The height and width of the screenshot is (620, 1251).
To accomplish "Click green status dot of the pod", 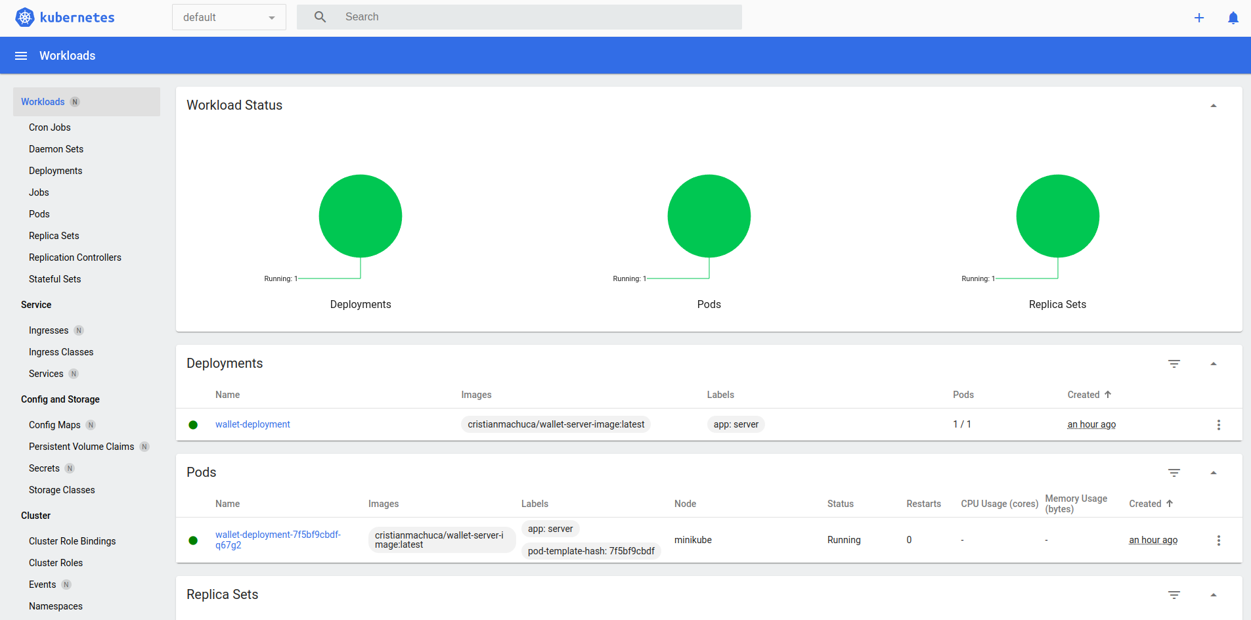I will pyautogui.click(x=193, y=541).
